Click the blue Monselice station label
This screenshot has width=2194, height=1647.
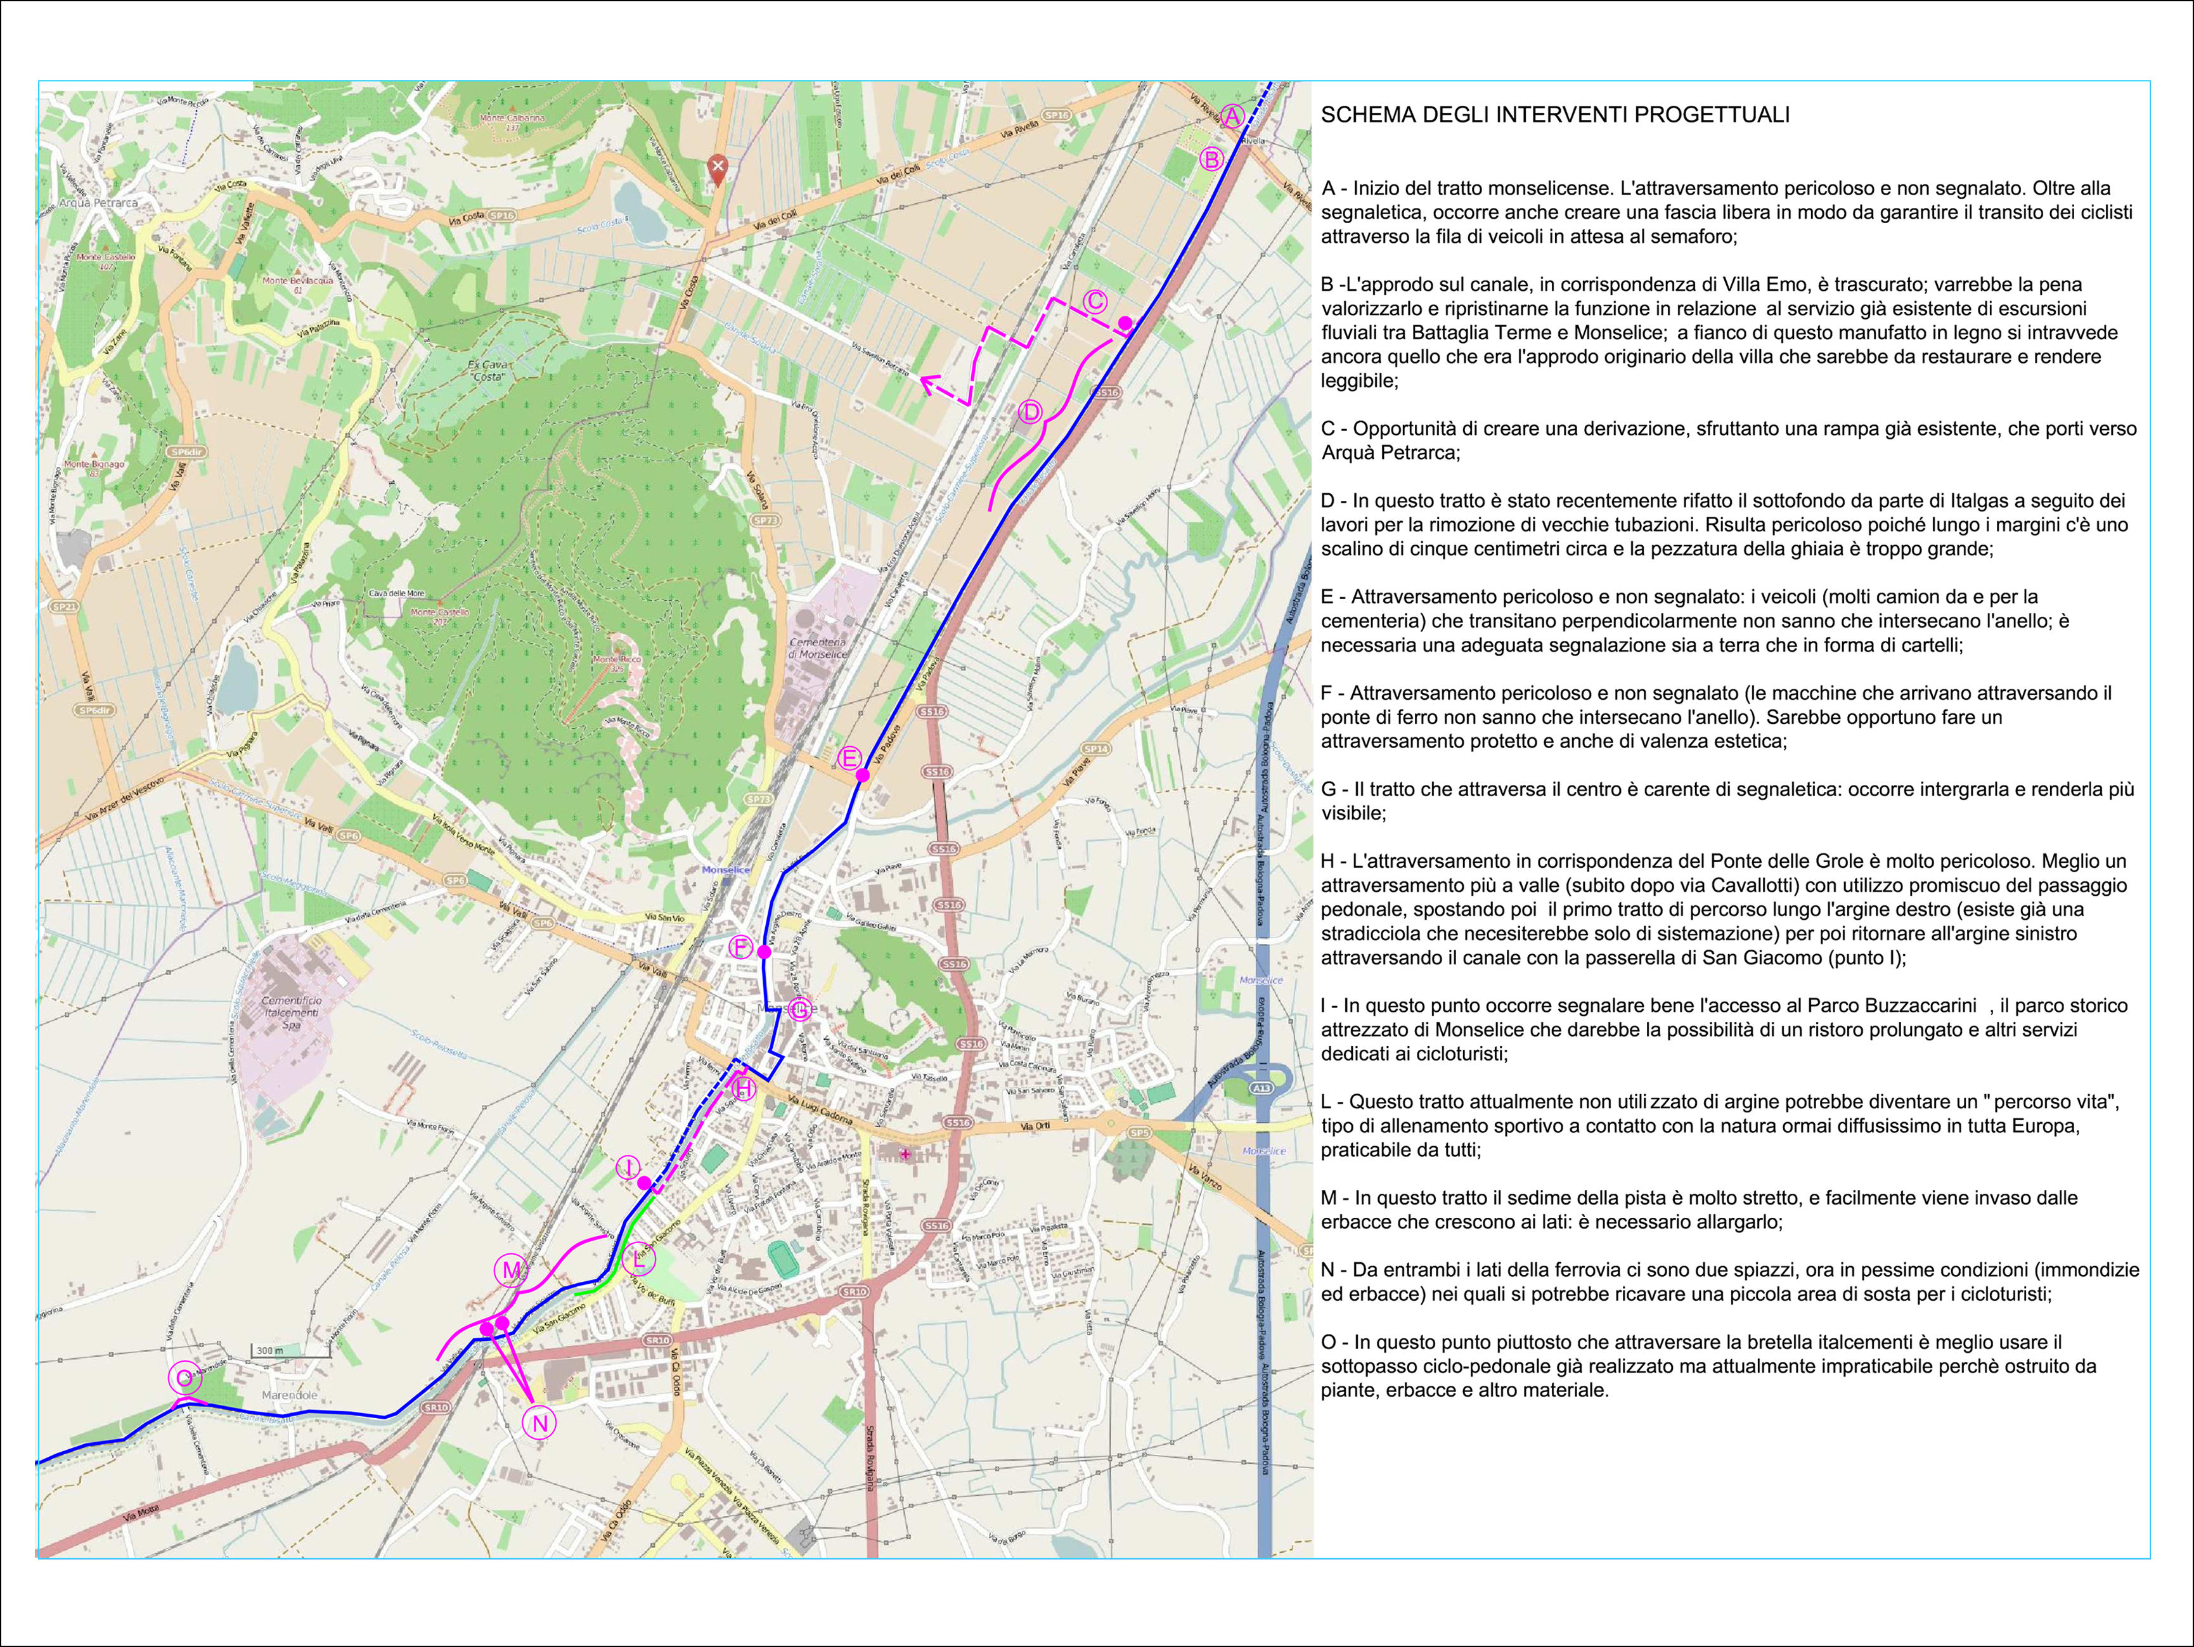click(x=726, y=869)
